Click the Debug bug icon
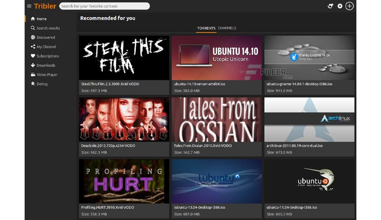This screenshot has width=381, height=220. 33,84
